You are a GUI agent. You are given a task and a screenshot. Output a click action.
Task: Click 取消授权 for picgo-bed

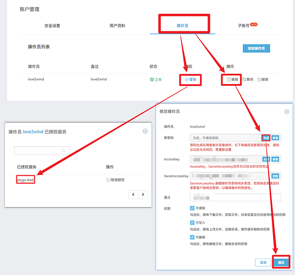coord(115,180)
